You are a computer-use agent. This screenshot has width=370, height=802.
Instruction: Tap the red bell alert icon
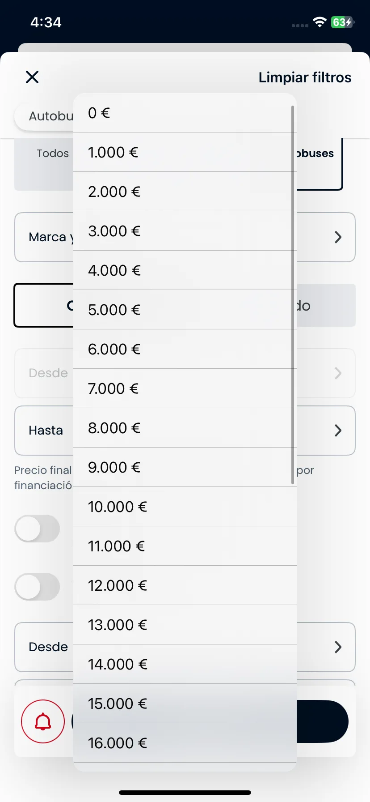pos(43,721)
